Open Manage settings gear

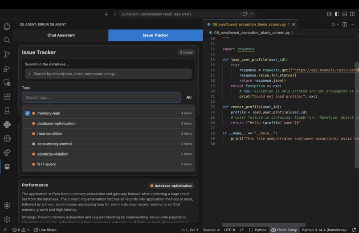pyautogui.click(x=7, y=220)
